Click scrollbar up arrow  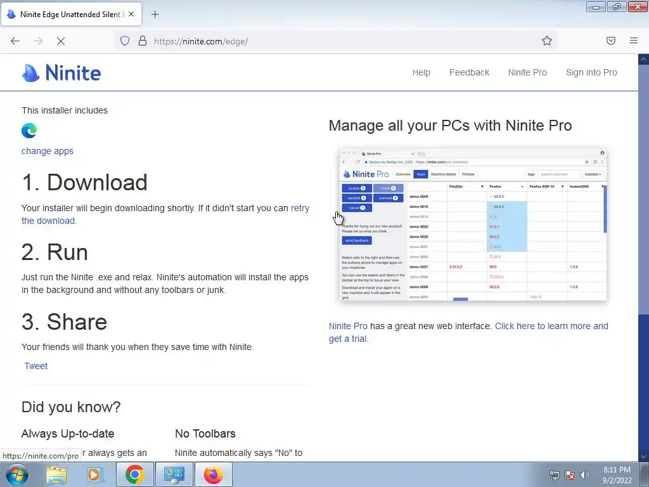(643, 59)
